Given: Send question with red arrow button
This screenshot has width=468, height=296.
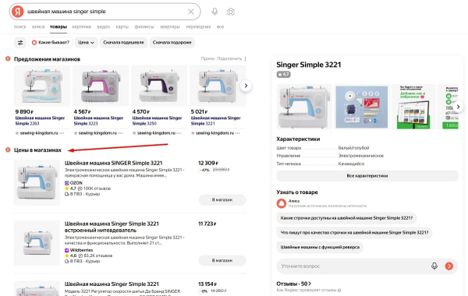Looking at the screenshot, I should pos(449,266).
